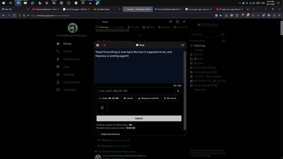The height and width of the screenshot is (159, 283).
Task: Click the green S extension icon
Action: point(274,16)
